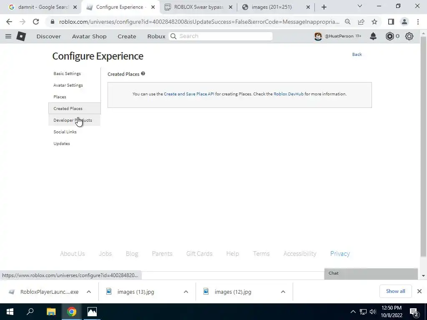Expand the Chat panel
427x320 pixels.
pos(371,273)
